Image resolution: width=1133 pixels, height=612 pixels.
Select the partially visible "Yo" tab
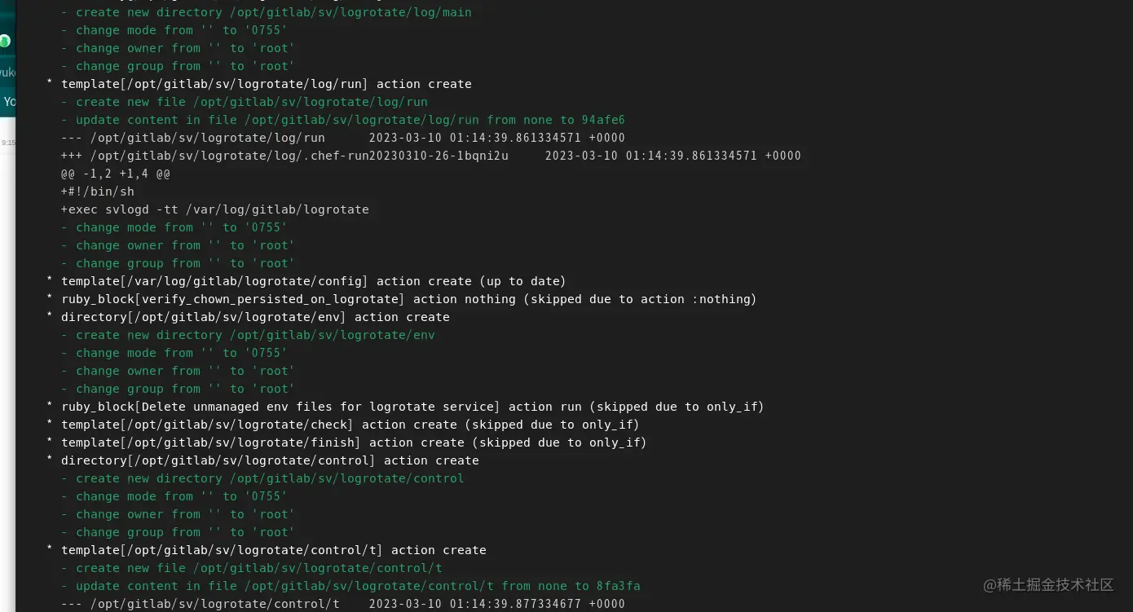tap(8, 102)
